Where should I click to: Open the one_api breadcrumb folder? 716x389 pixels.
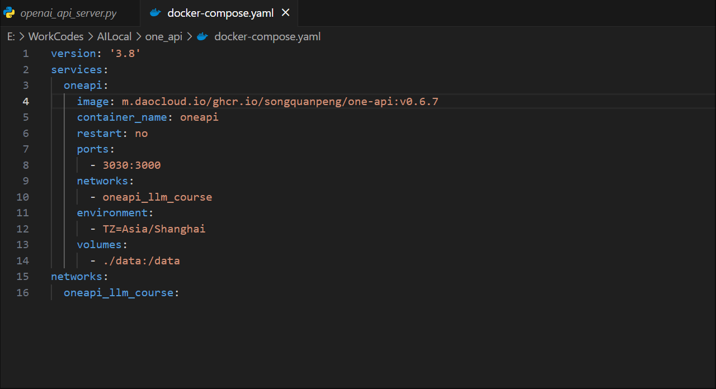coord(163,37)
